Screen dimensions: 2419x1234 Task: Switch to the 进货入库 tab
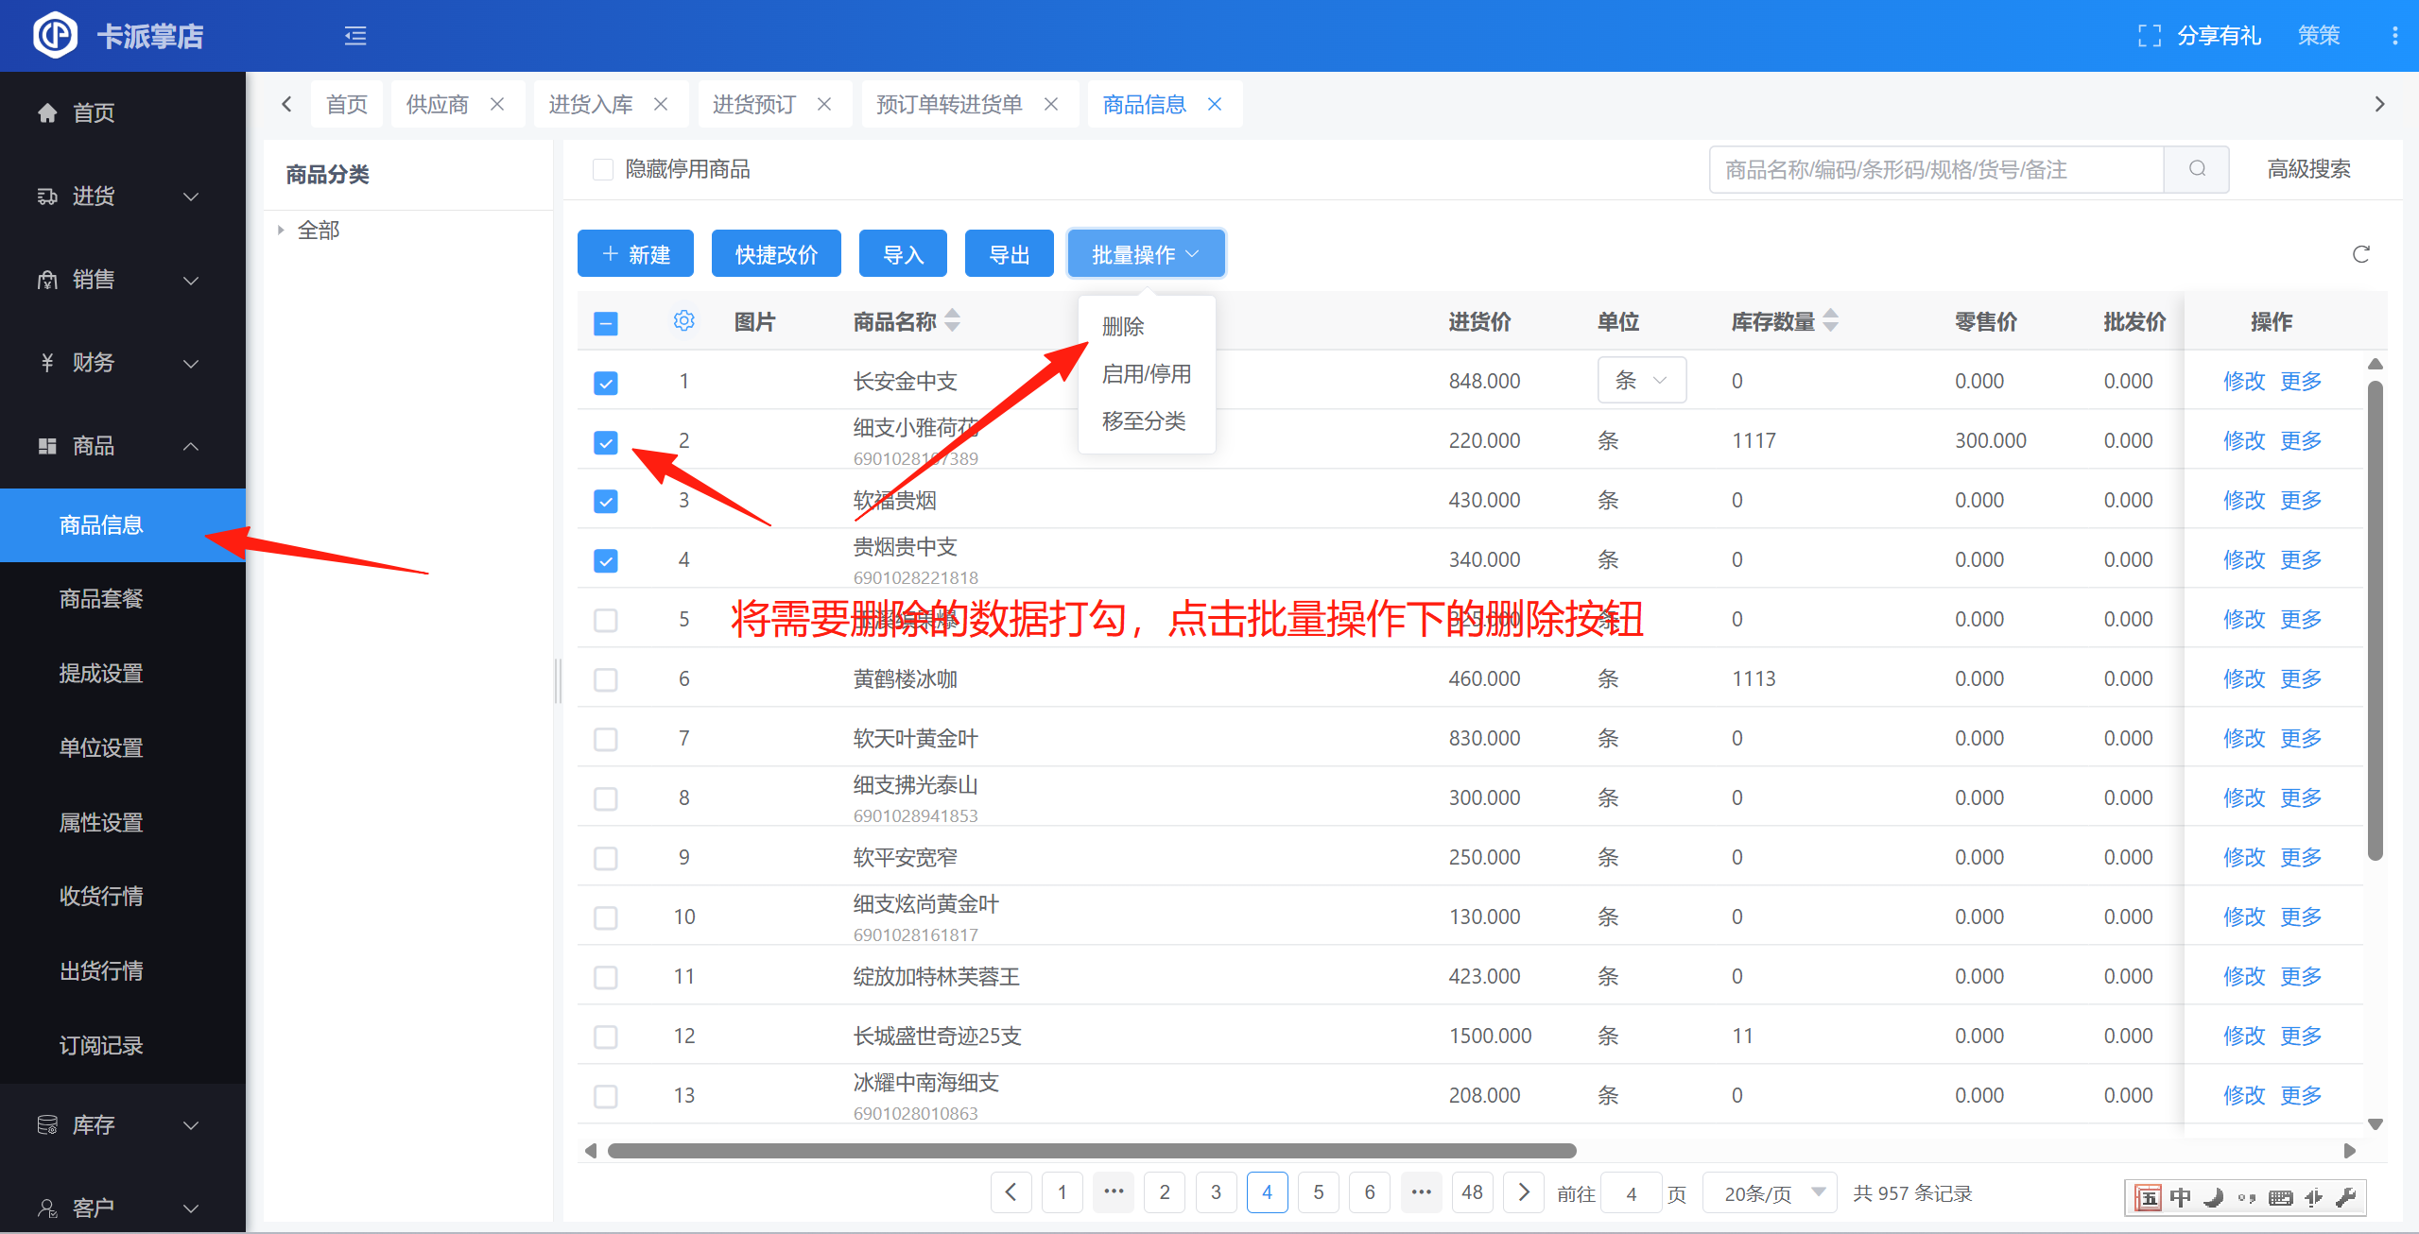click(591, 104)
